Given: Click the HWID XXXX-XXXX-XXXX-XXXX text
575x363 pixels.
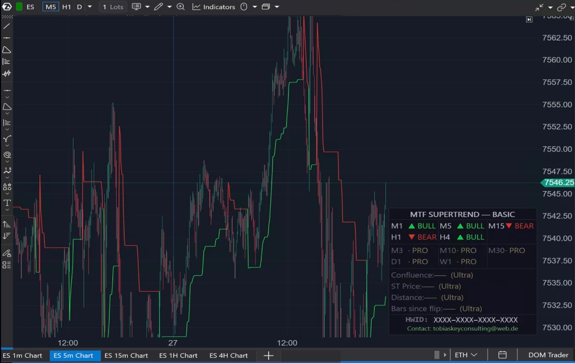Looking at the screenshot, I should (x=462, y=320).
